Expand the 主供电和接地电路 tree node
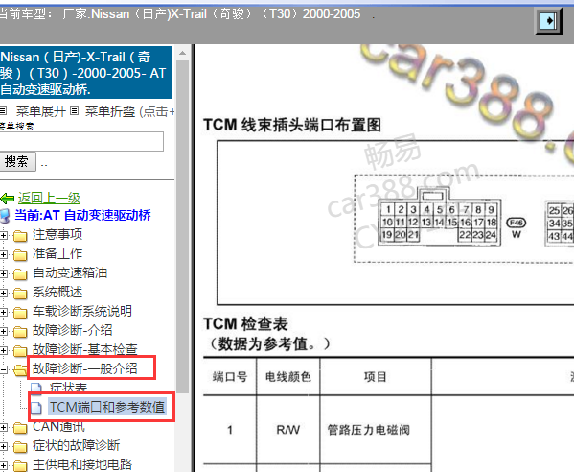Image resolution: width=574 pixels, height=472 pixels. (3, 465)
